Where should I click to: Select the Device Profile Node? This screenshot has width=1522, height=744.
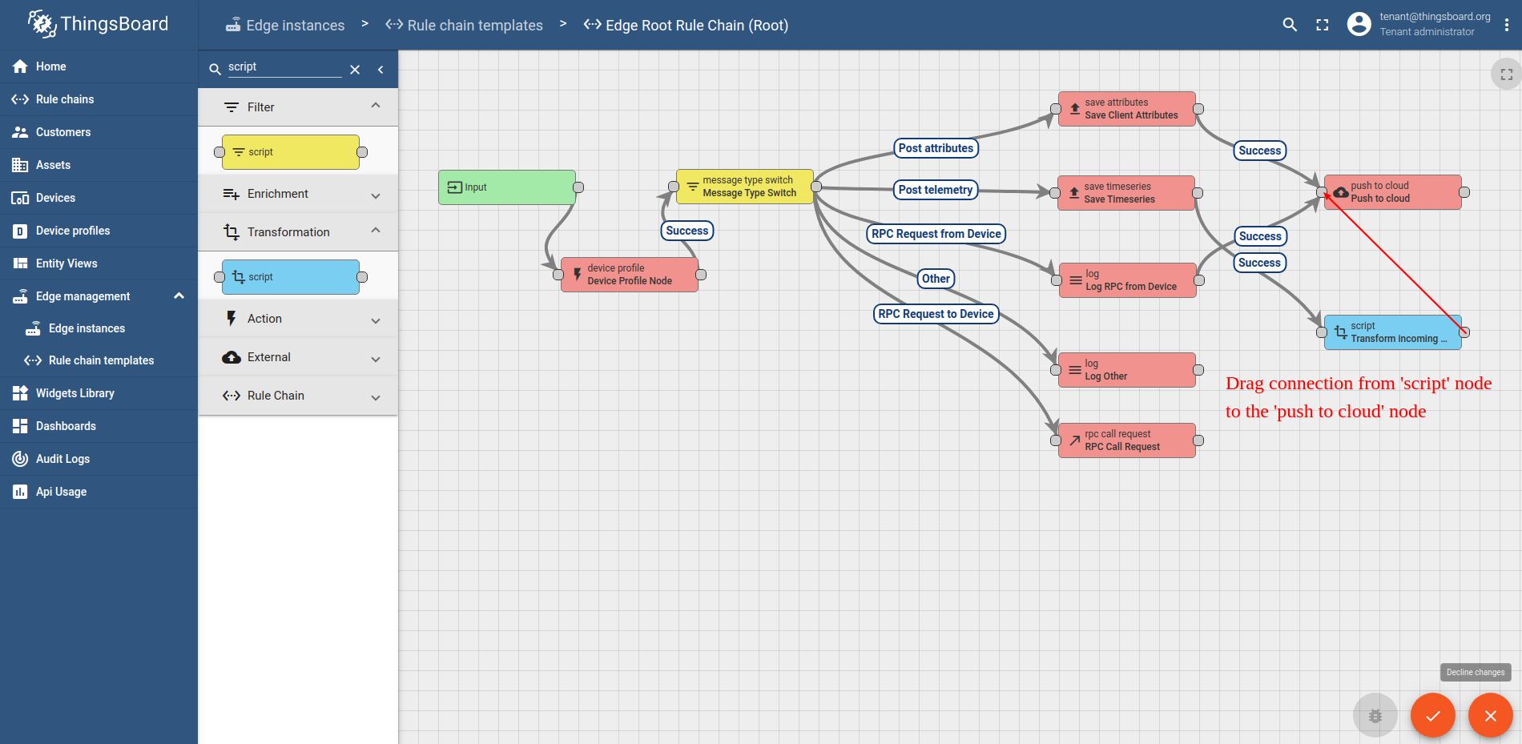[x=630, y=275]
